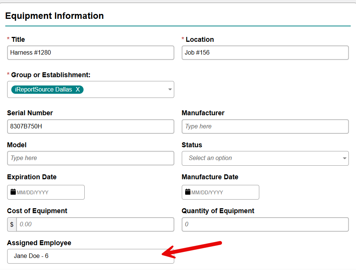Click the Model label
This screenshot has width=356, height=270.
click(17, 145)
